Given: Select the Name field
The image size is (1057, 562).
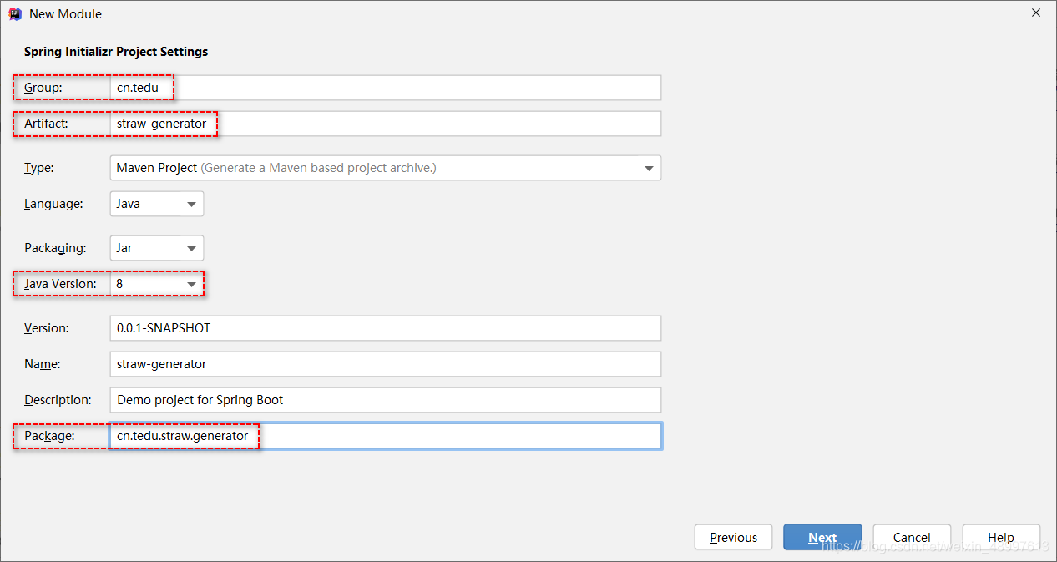Looking at the screenshot, I should pos(386,364).
